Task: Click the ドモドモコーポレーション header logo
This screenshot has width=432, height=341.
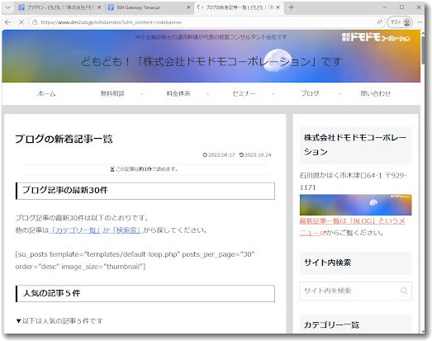Action: pos(376,37)
